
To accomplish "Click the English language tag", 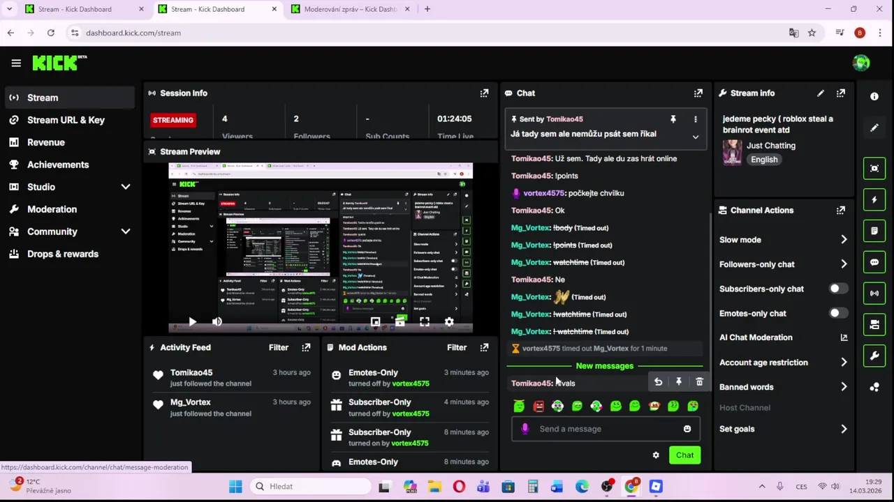I will pyautogui.click(x=764, y=160).
